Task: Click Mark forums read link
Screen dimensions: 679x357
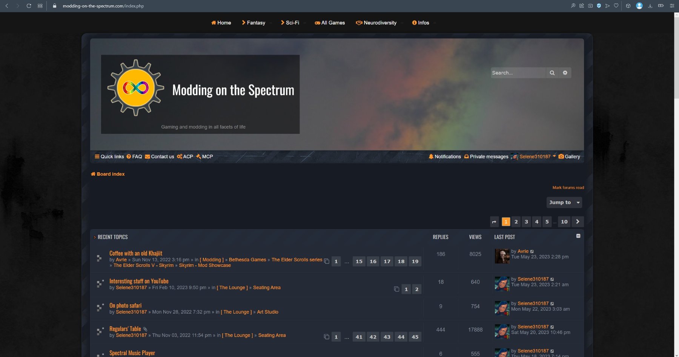Action: point(568,187)
